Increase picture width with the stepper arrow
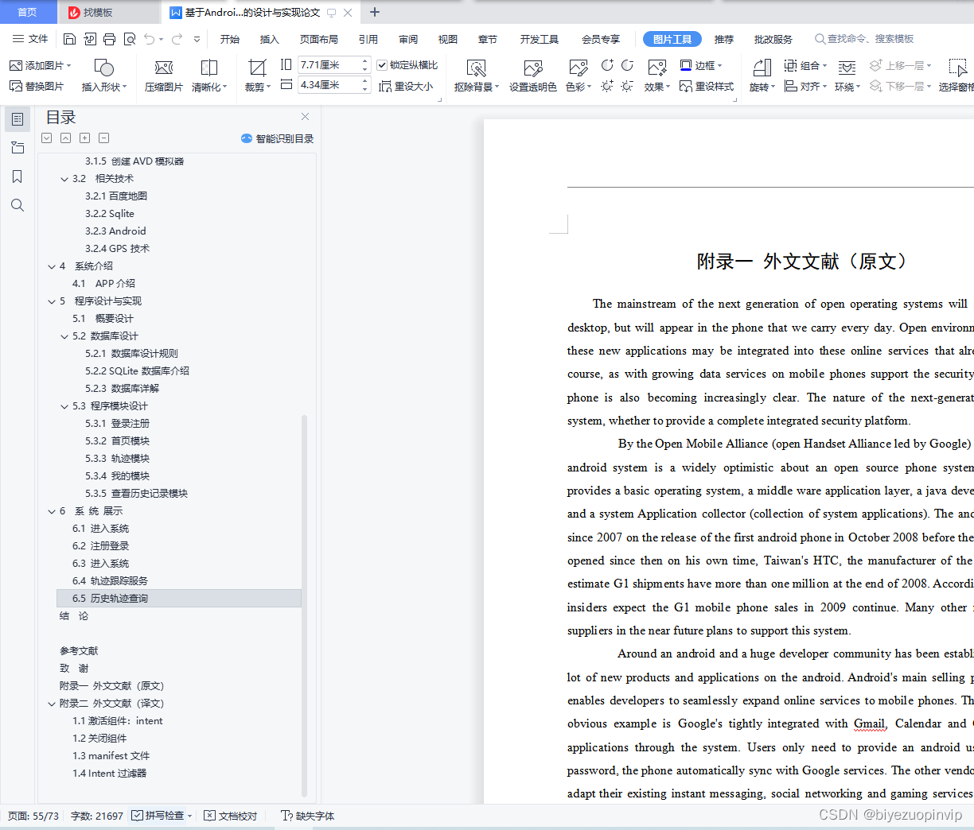Screen dimensions: 974x830 [364, 60]
